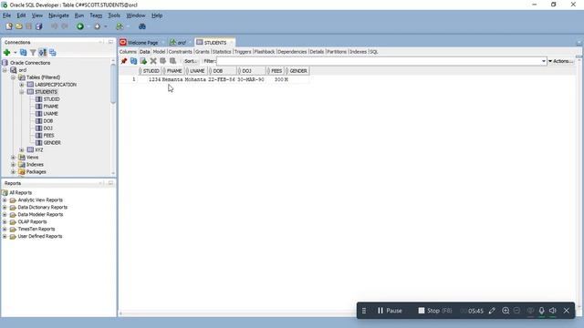The width and height of the screenshot is (584, 328).
Task: Open the Actions dropdown
Action: (560, 61)
